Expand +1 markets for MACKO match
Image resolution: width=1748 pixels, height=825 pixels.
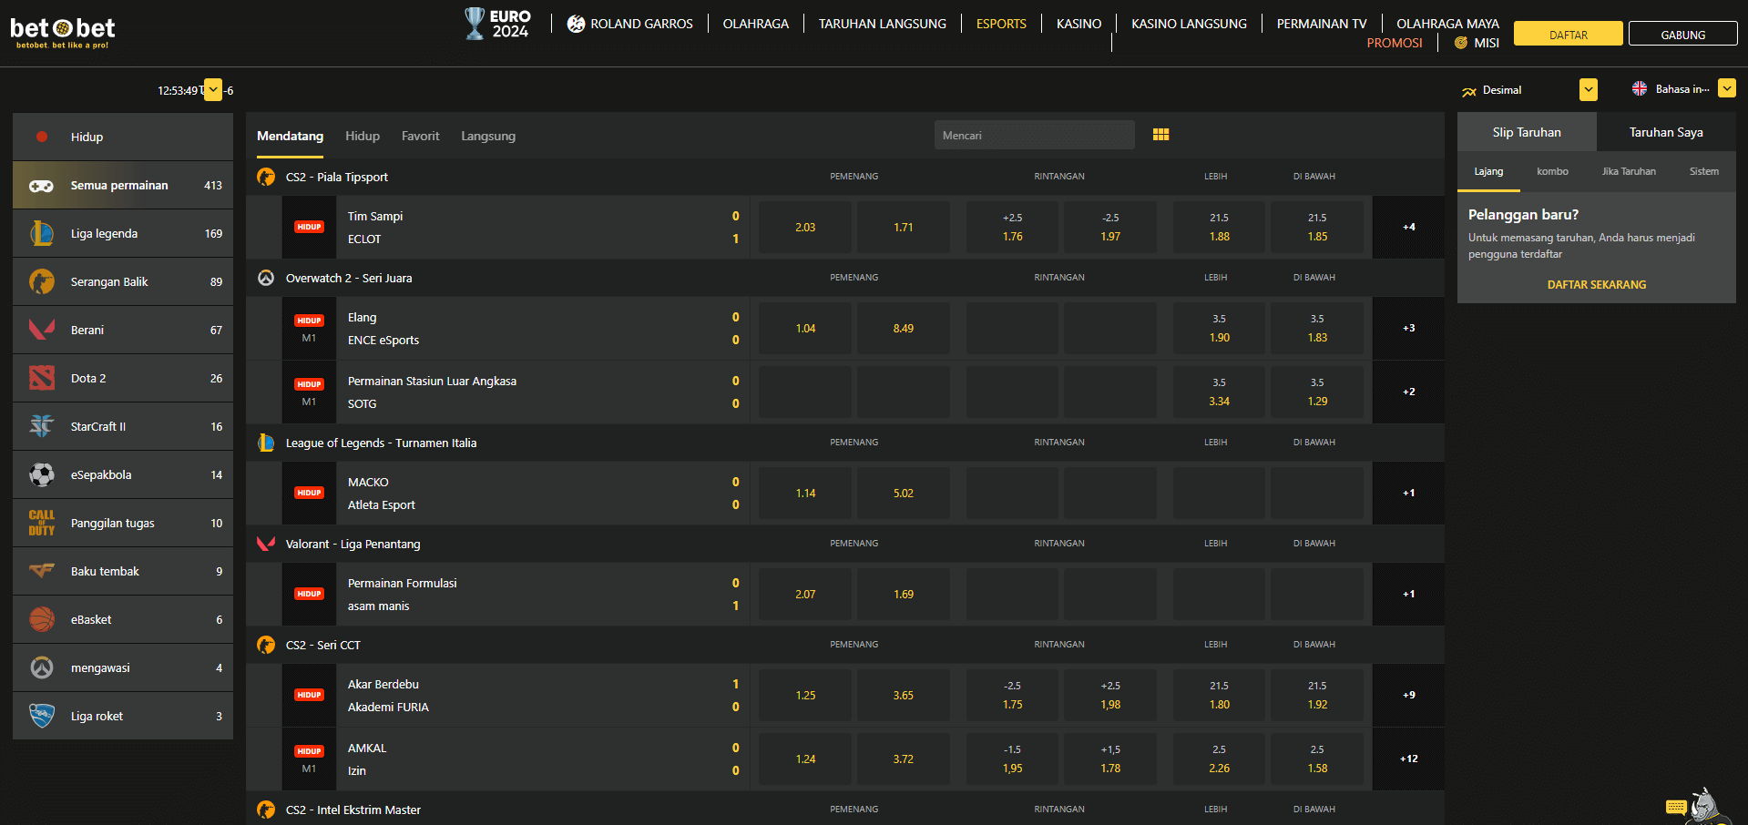[1408, 493]
